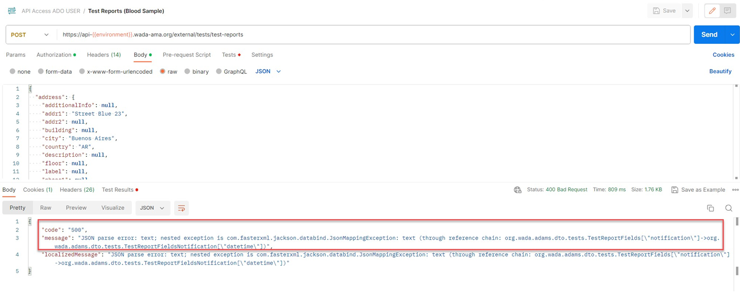Click the HTTP request type icon

pyautogui.click(x=11, y=10)
